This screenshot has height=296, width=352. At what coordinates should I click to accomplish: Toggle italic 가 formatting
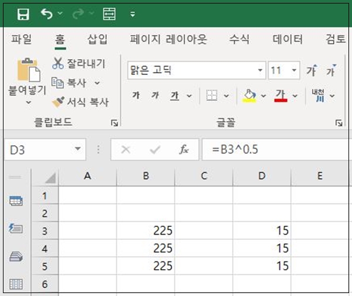point(155,95)
